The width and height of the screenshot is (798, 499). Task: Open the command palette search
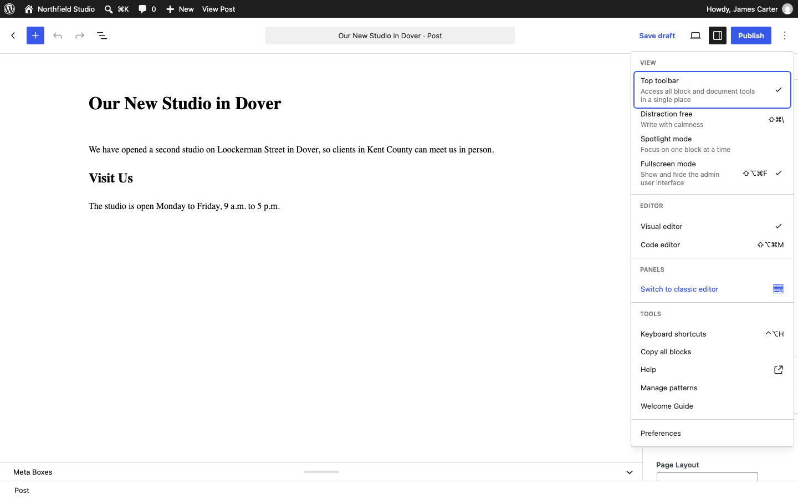[x=117, y=9]
